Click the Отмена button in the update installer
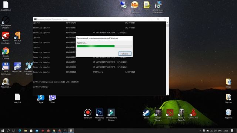 (125, 54)
